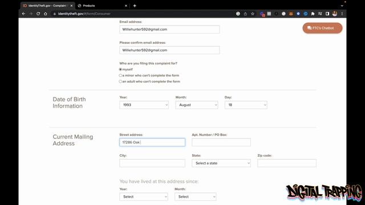Click the Zip code field
365x205 pixels.
[287, 163]
